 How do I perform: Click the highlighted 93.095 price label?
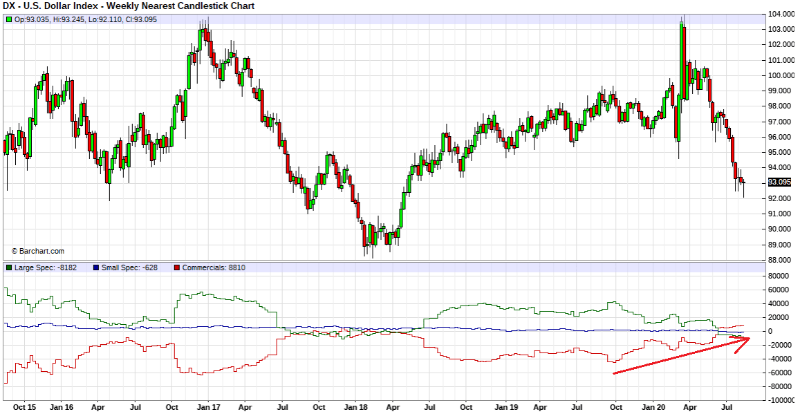point(778,183)
